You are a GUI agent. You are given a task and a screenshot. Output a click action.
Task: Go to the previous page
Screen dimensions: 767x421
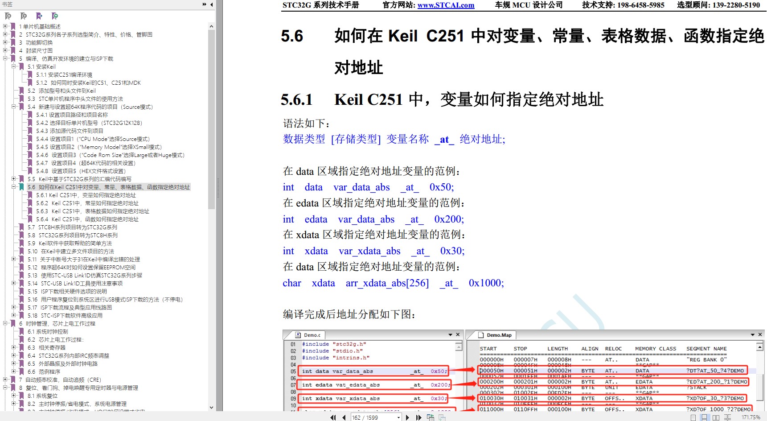[344, 417]
